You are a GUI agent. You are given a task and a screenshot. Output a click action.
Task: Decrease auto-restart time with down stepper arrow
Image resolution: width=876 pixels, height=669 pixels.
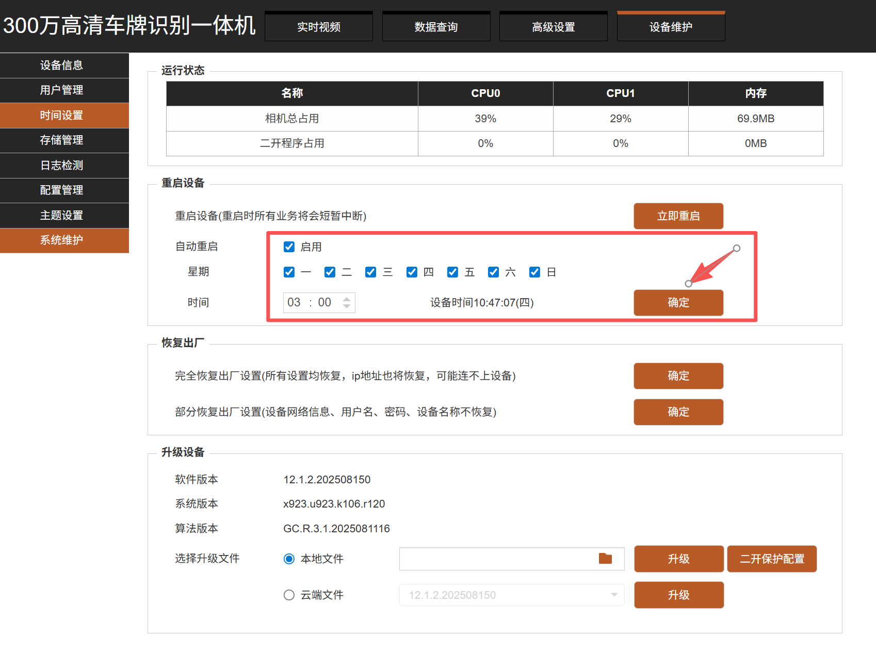(347, 306)
